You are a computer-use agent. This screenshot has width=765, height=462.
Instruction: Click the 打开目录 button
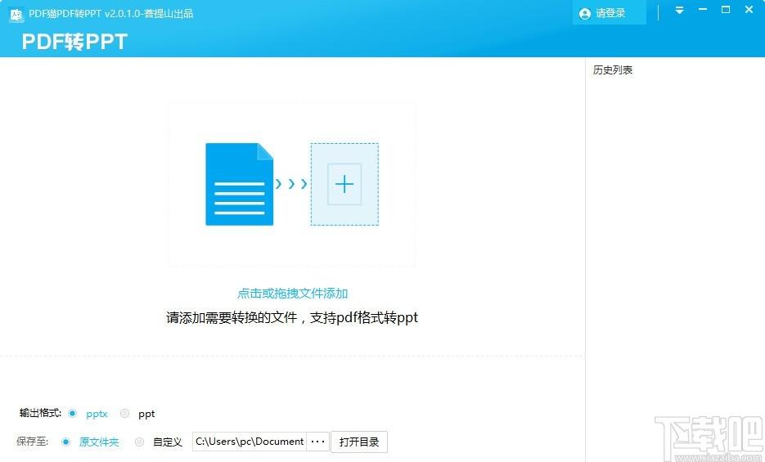pos(359,442)
